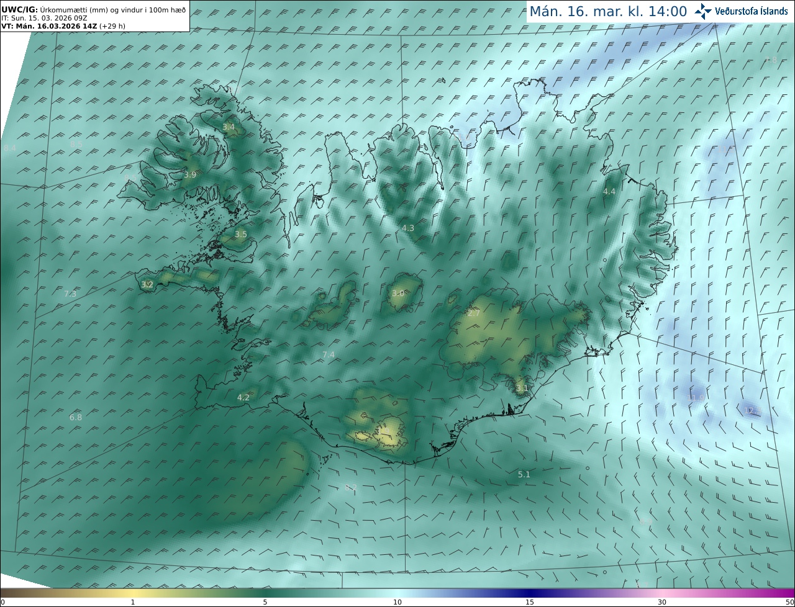This screenshot has height=607, width=795.
Task: Click the color scale tick label 0
Action: click(x=2, y=602)
